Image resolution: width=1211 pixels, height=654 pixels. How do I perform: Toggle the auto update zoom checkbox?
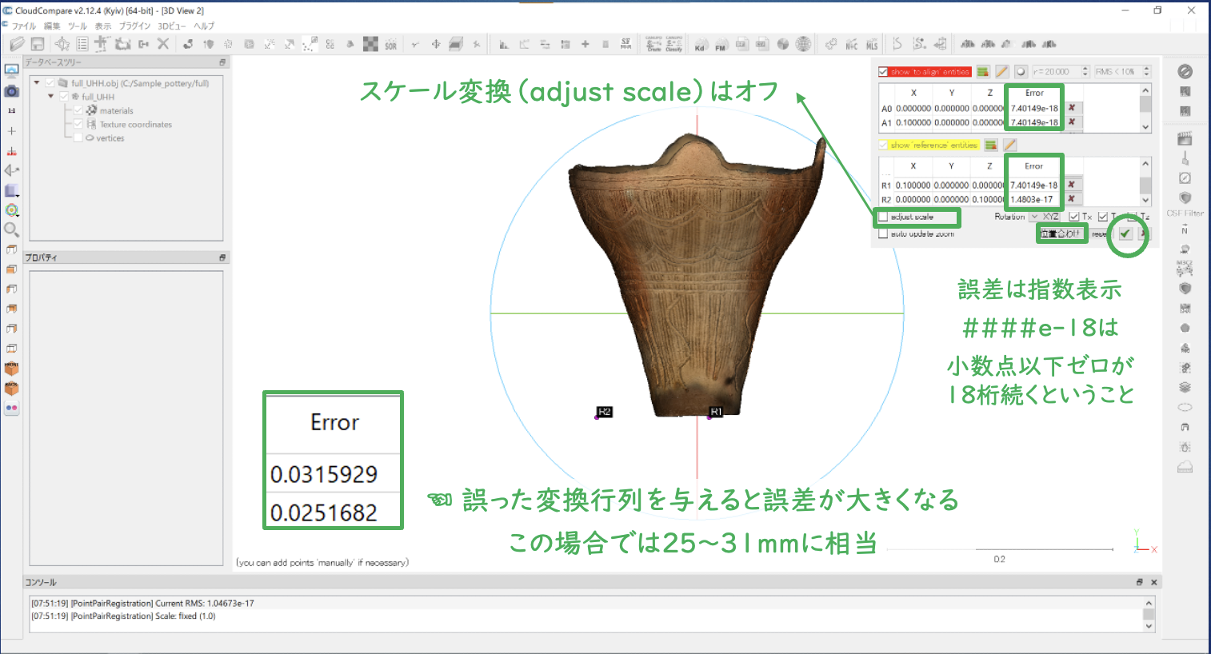point(883,234)
